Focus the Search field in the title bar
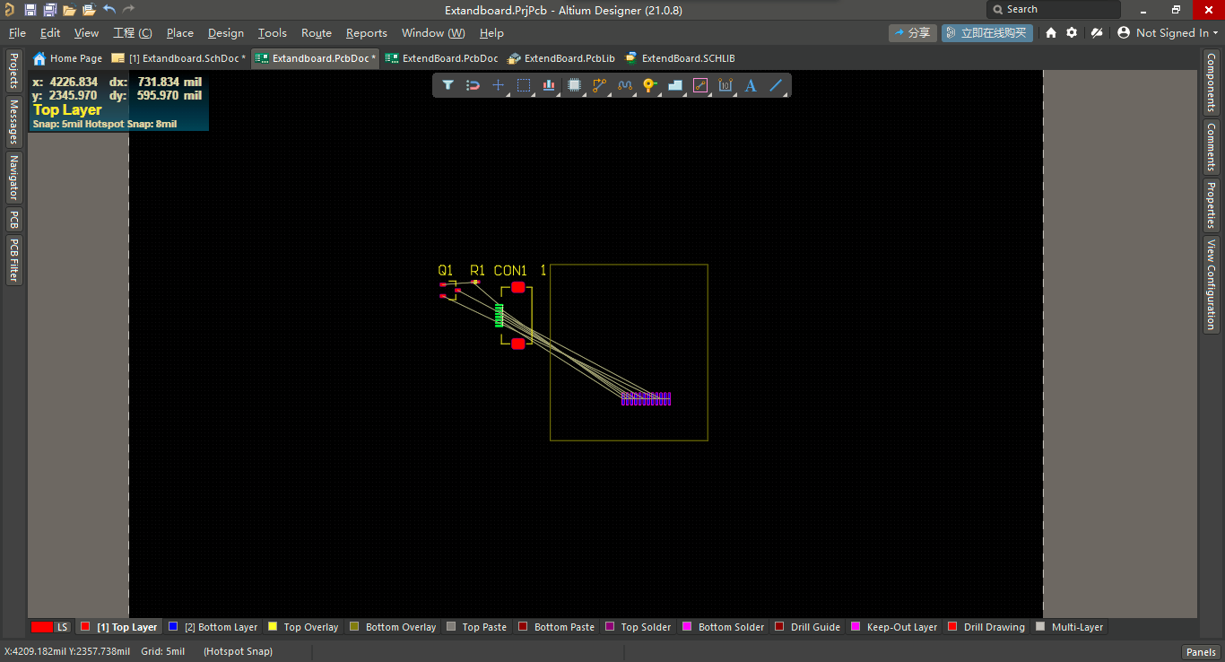Screen dimensions: 1225x662 1054,9
